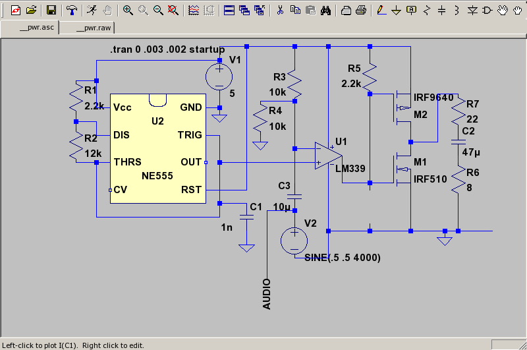The width and height of the screenshot is (527, 350).
Task: Select the Copy tool
Action: coord(295,11)
